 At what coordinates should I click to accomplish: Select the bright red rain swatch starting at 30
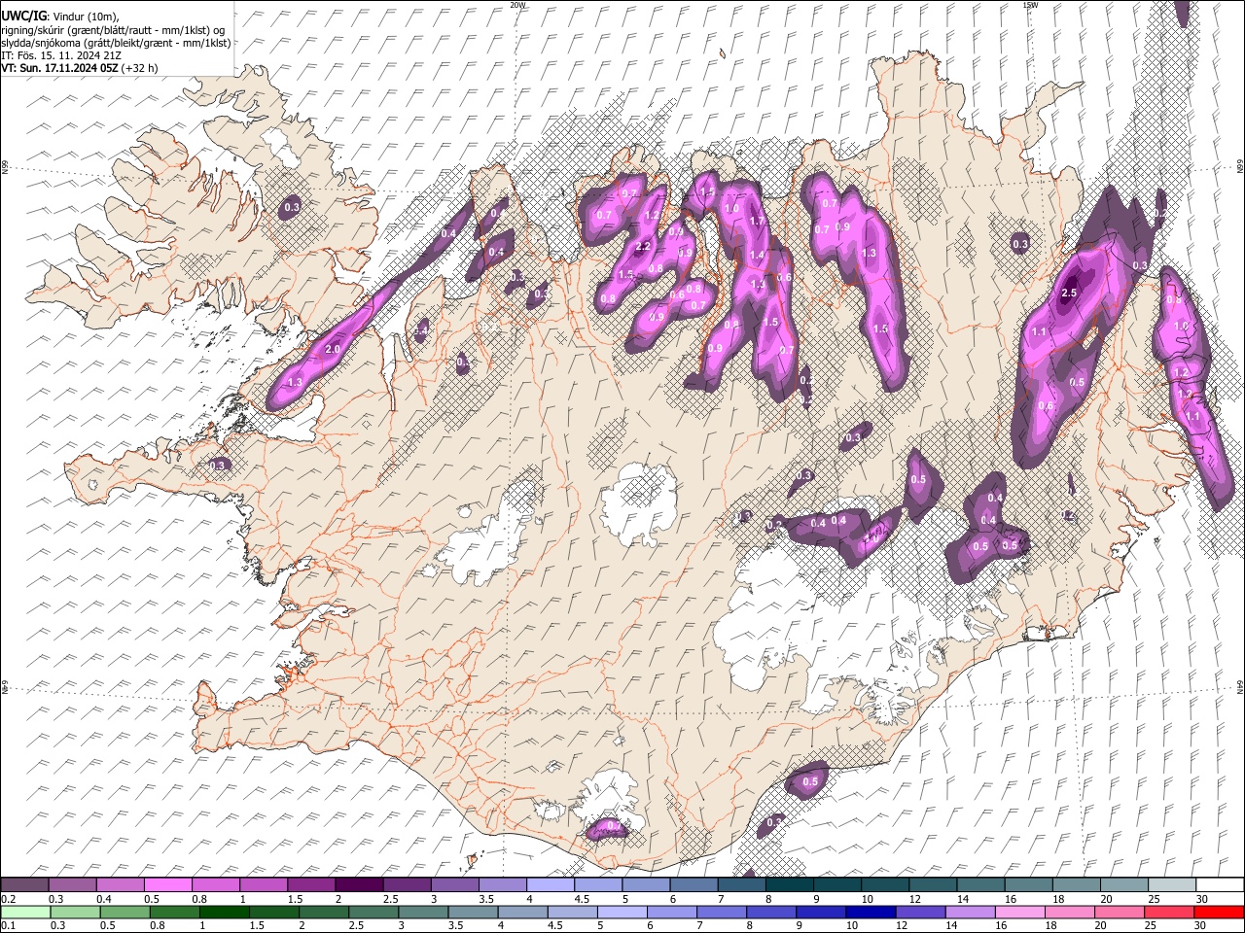pyautogui.click(x=1218, y=912)
